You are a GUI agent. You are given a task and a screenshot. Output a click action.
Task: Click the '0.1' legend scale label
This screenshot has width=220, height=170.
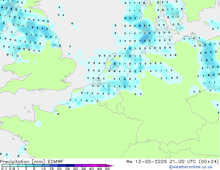pyautogui.click(x=4, y=169)
